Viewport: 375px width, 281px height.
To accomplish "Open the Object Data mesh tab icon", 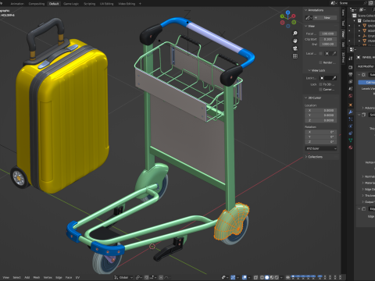I will pyautogui.click(x=351, y=140).
